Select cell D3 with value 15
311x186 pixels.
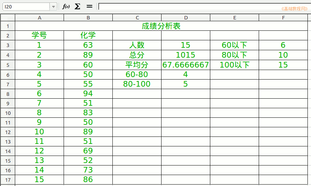pyautogui.click(x=186, y=45)
